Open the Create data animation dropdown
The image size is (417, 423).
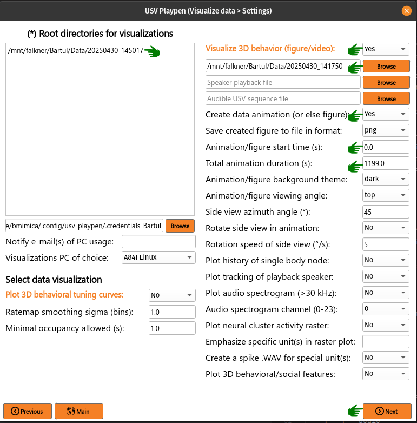click(x=386, y=114)
